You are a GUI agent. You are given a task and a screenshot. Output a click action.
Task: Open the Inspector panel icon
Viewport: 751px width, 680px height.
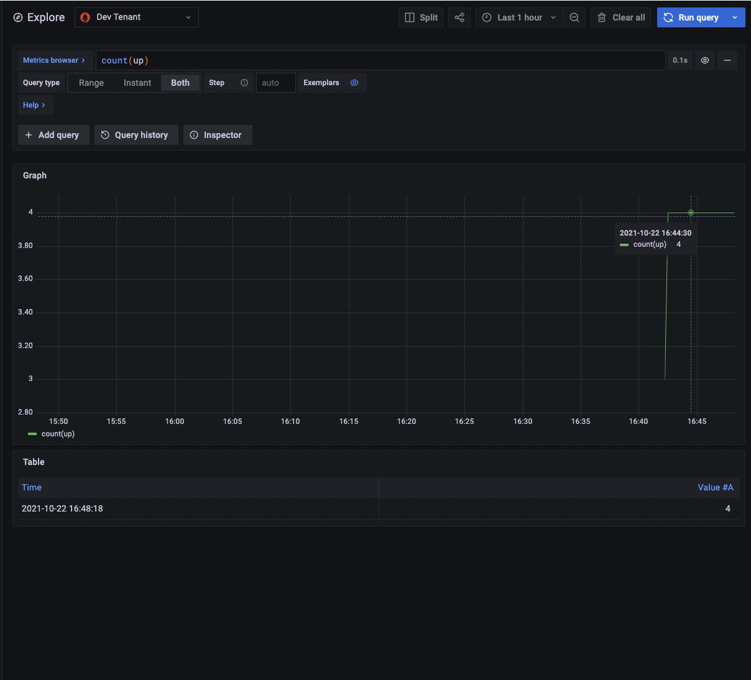[218, 135]
